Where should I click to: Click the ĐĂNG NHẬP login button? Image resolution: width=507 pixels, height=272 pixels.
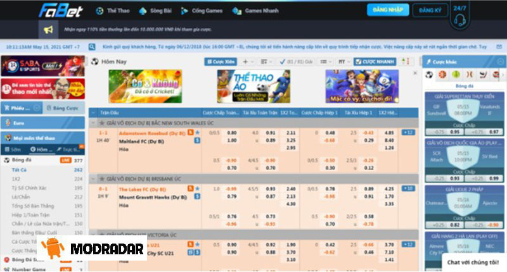pyautogui.click(x=387, y=10)
